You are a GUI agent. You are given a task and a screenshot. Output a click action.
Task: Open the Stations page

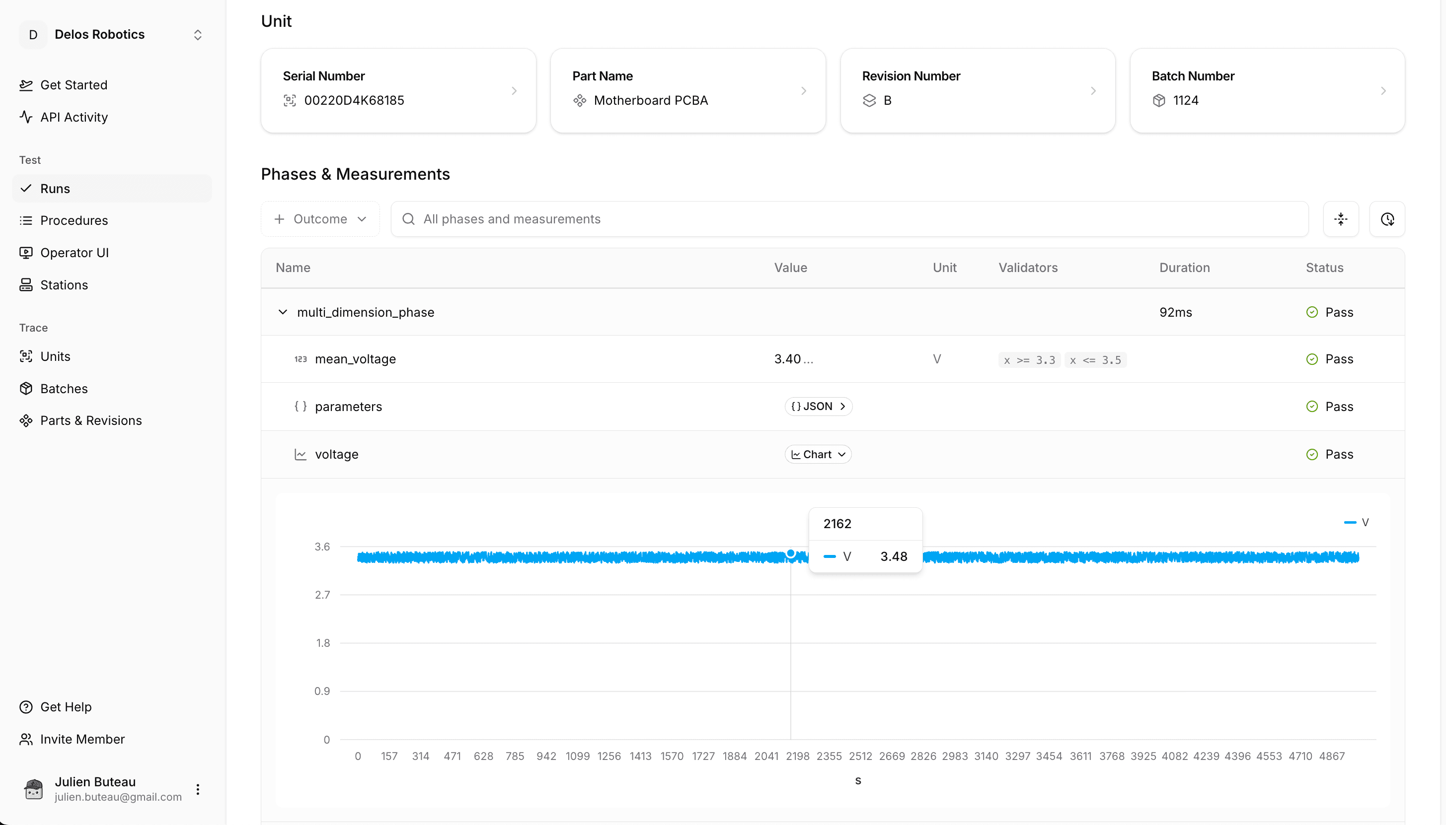pos(64,285)
